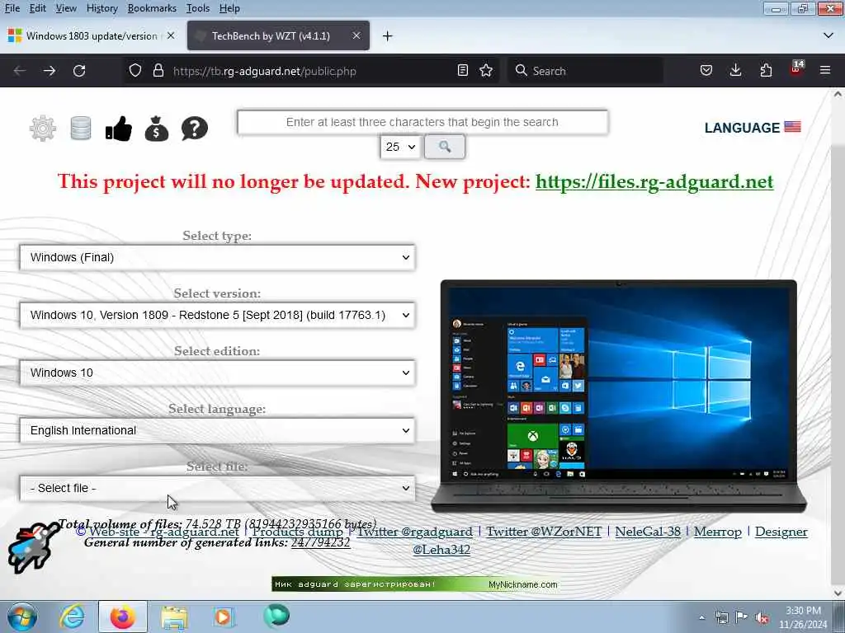The image size is (845, 633).
Task: Switch to Windows 1803 update/version tab
Action: (92, 35)
